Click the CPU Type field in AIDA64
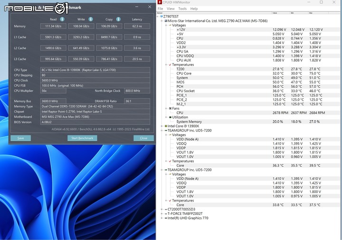This screenshot has width=342, height=240. click(95, 70)
